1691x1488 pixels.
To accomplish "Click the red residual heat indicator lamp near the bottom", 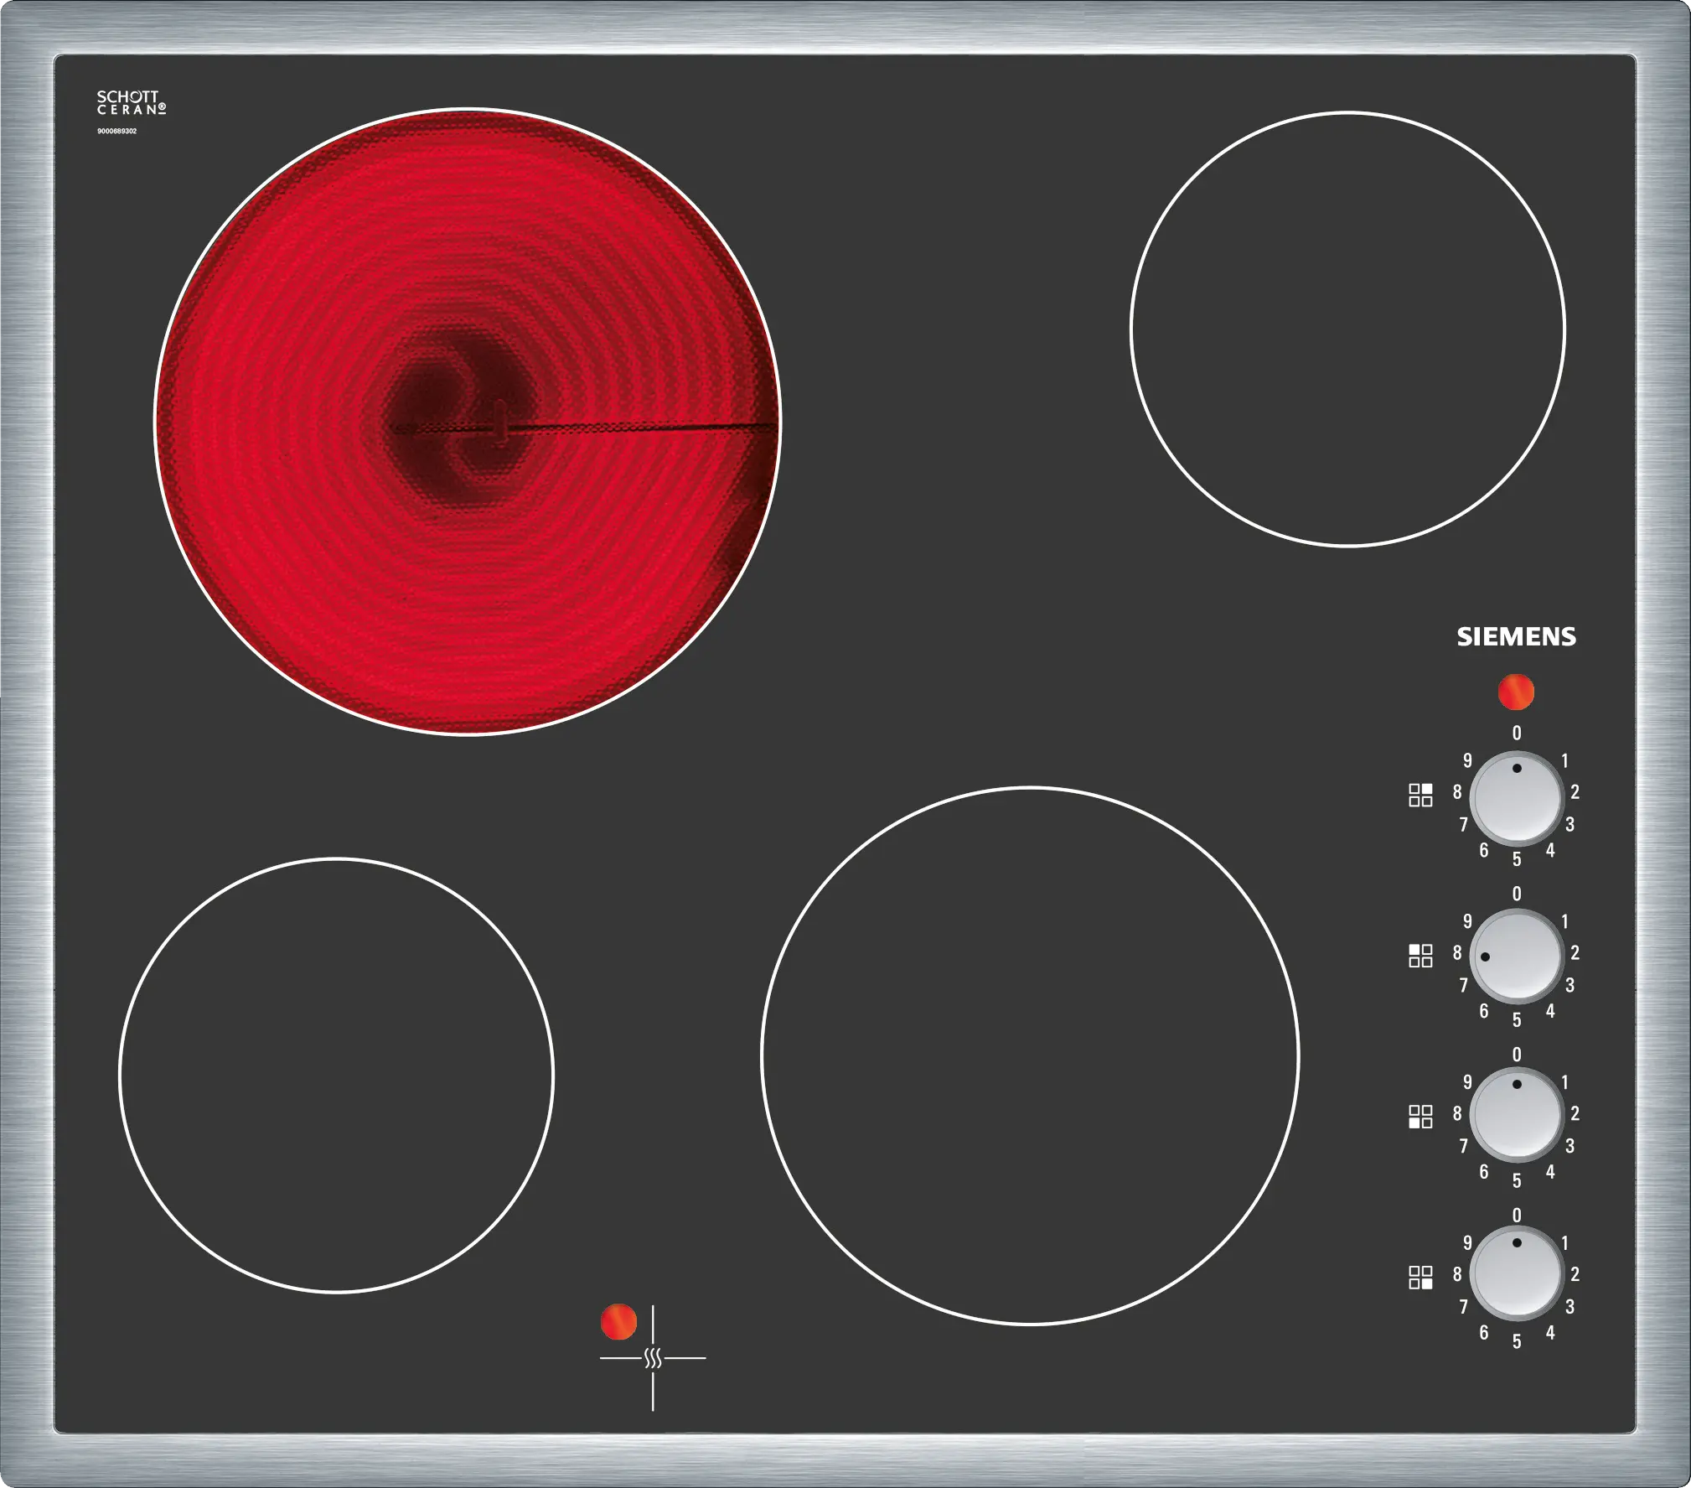I will (618, 1322).
